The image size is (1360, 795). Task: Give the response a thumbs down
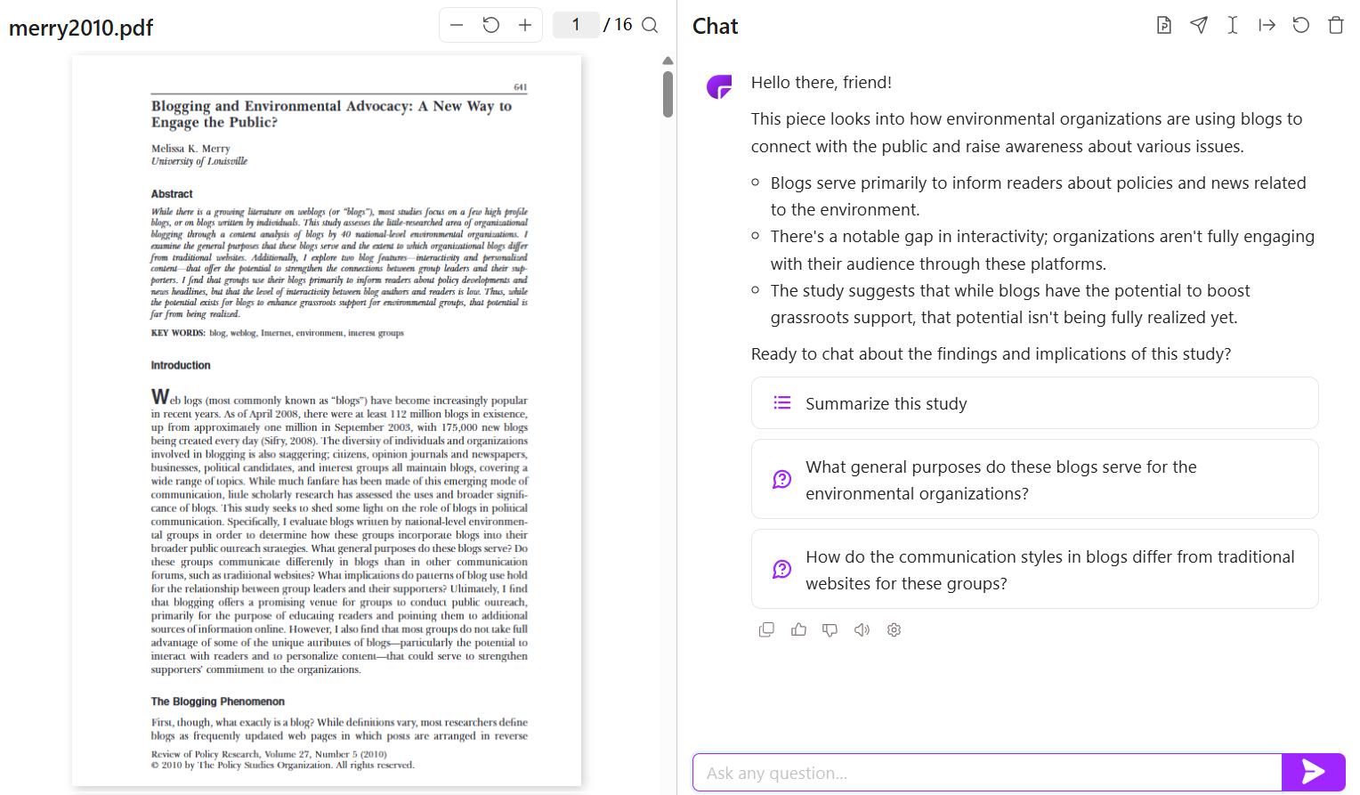pyautogui.click(x=830, y=629)
